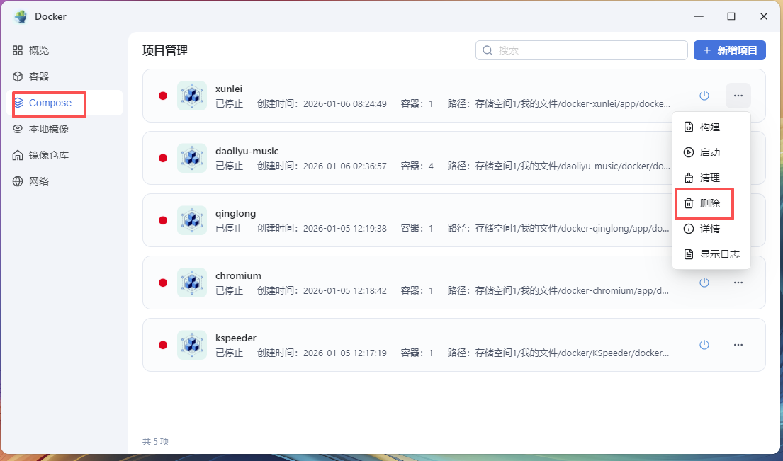Click chromium red stopped status dot
Viewport: 783px width, 461px height.
click(x=163, y=283)
